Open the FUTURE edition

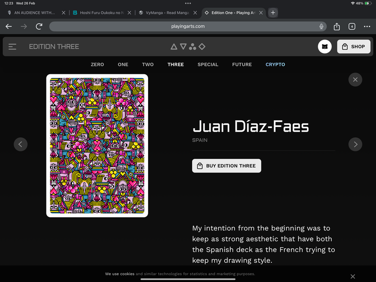[x=242, y=64]
